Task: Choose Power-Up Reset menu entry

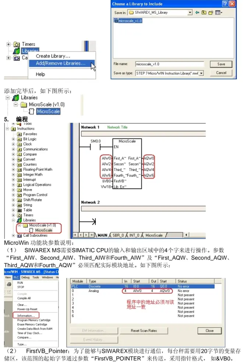Action: coord(27,309)
